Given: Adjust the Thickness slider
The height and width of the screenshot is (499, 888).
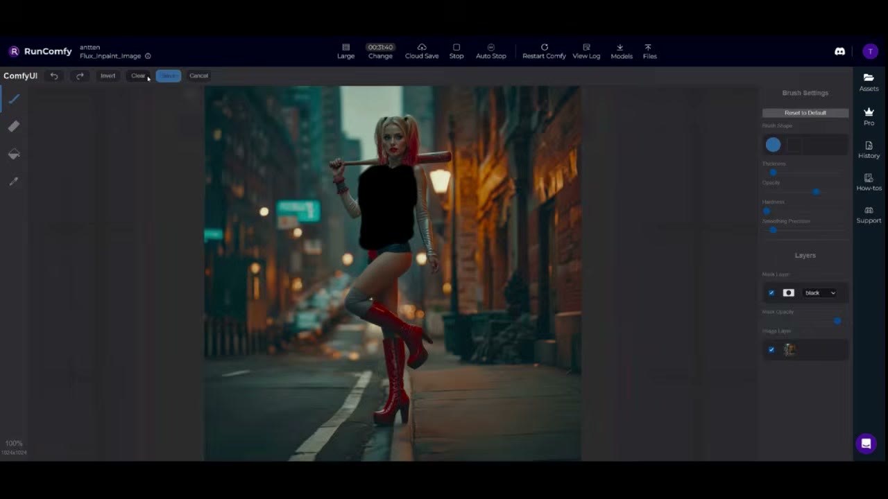Looking at the screenshot, I should [805, 173].
